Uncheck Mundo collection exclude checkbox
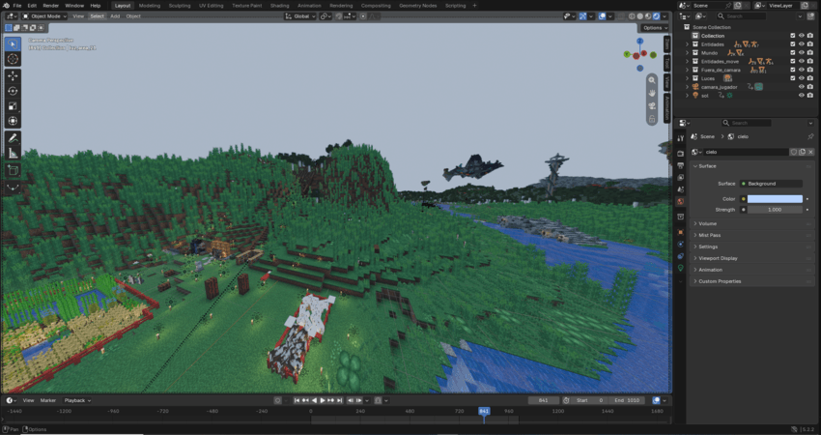 pos(793,53)
